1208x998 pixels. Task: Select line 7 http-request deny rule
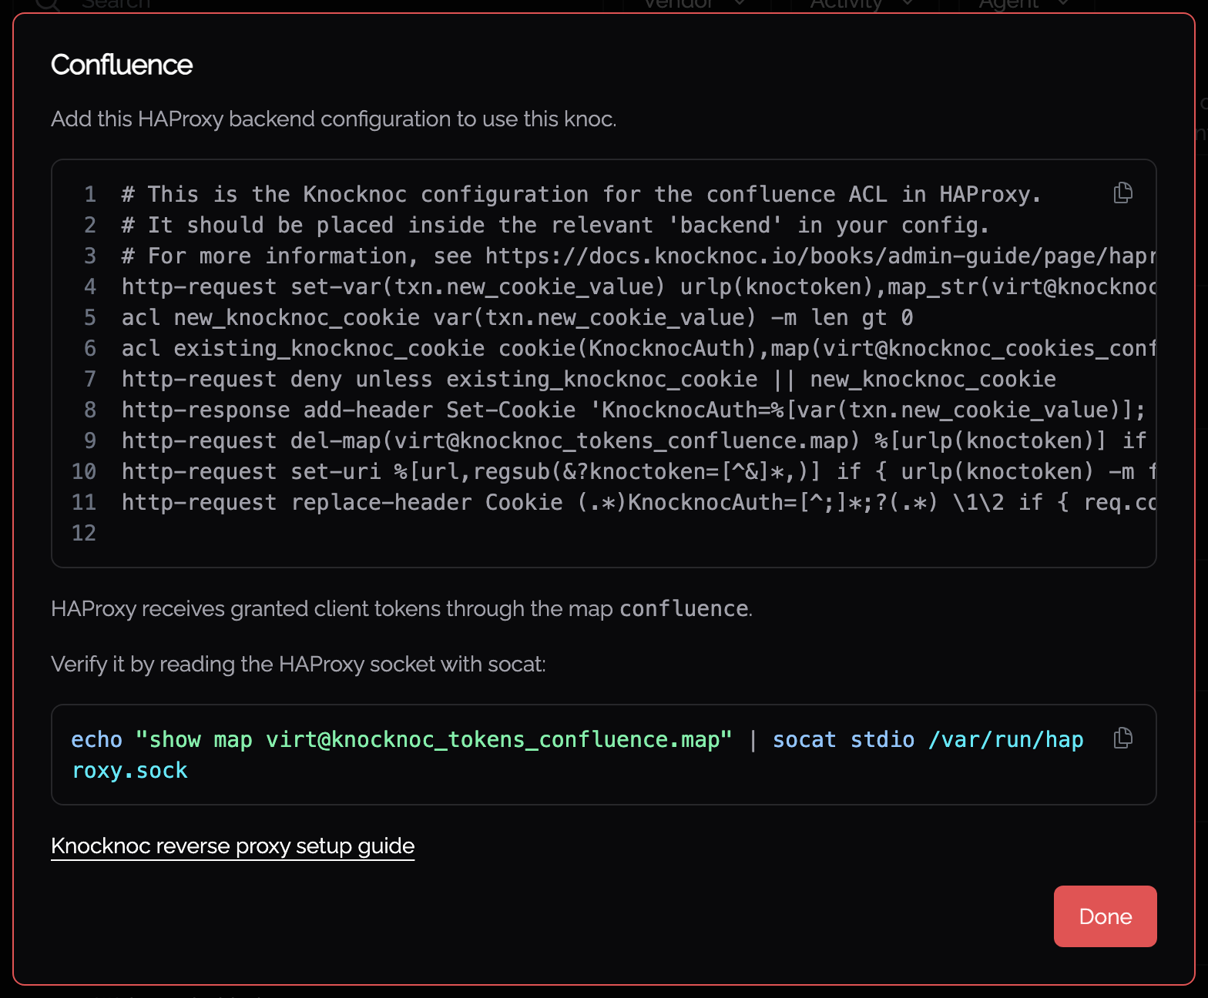point(589,379)
